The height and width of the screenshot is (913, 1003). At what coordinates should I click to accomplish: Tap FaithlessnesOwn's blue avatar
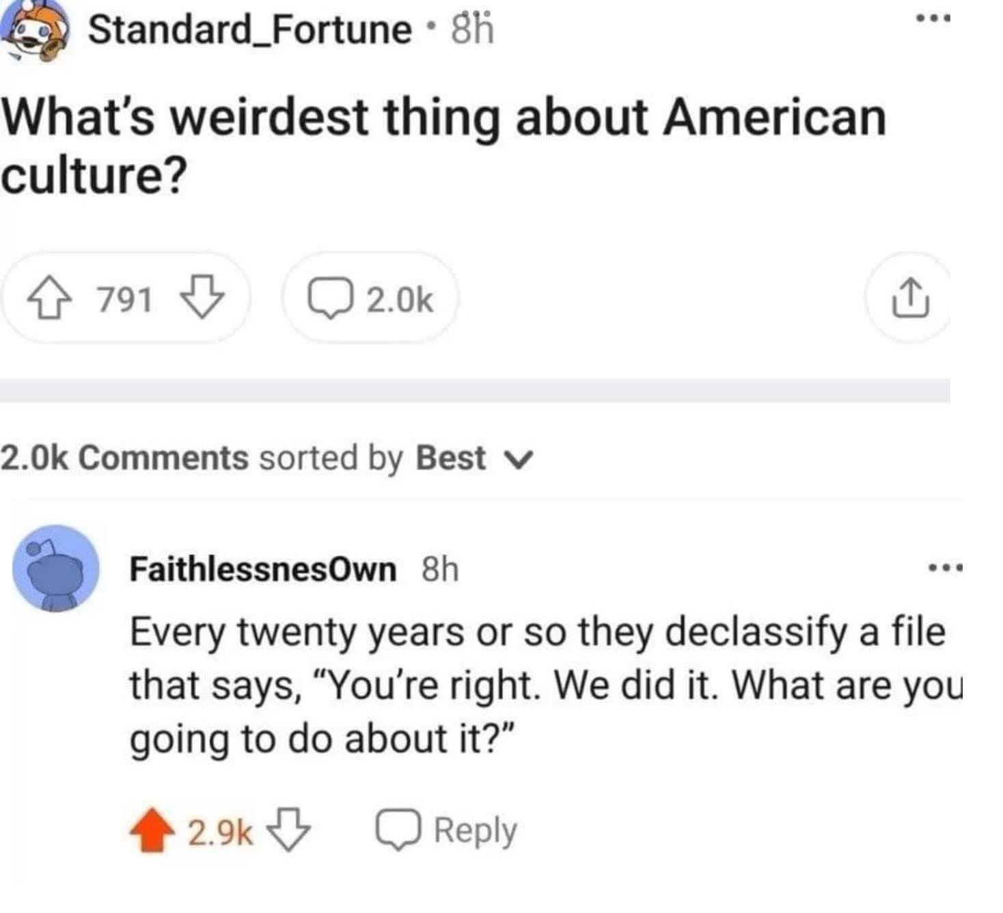click(x=57, y=568)
